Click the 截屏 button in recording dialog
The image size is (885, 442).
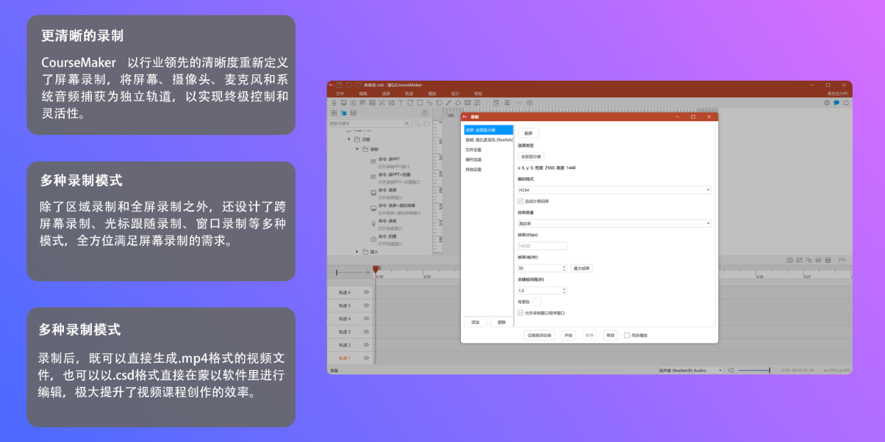pyautogui.click(x=528, y=133)
